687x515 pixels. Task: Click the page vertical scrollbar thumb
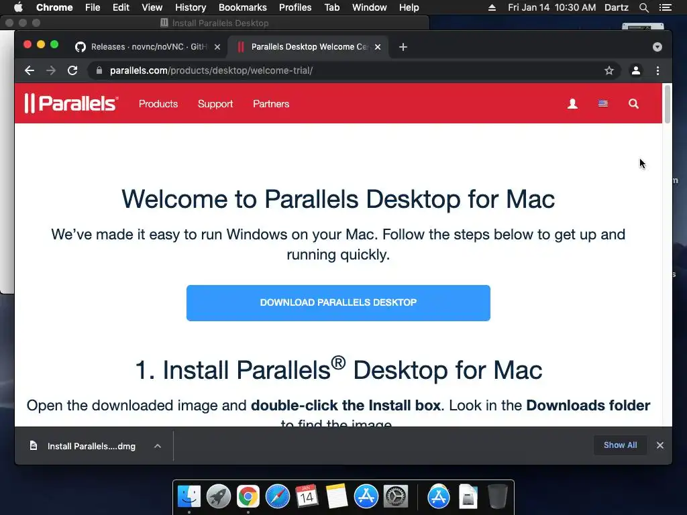point(668,104)
